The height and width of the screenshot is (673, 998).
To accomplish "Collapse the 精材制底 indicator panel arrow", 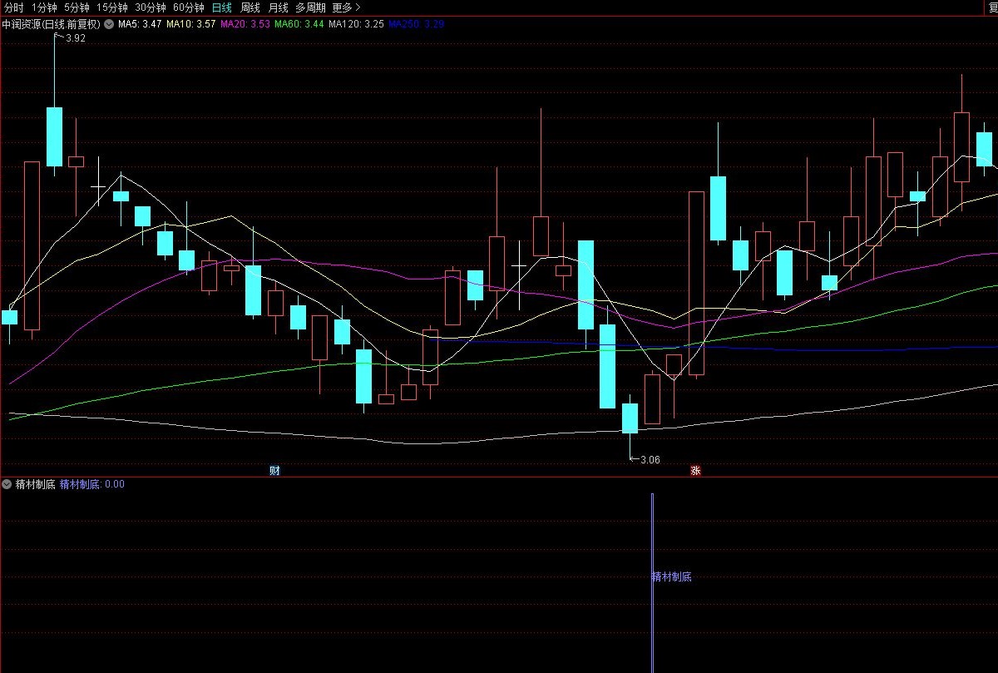I will pos(7,483).
